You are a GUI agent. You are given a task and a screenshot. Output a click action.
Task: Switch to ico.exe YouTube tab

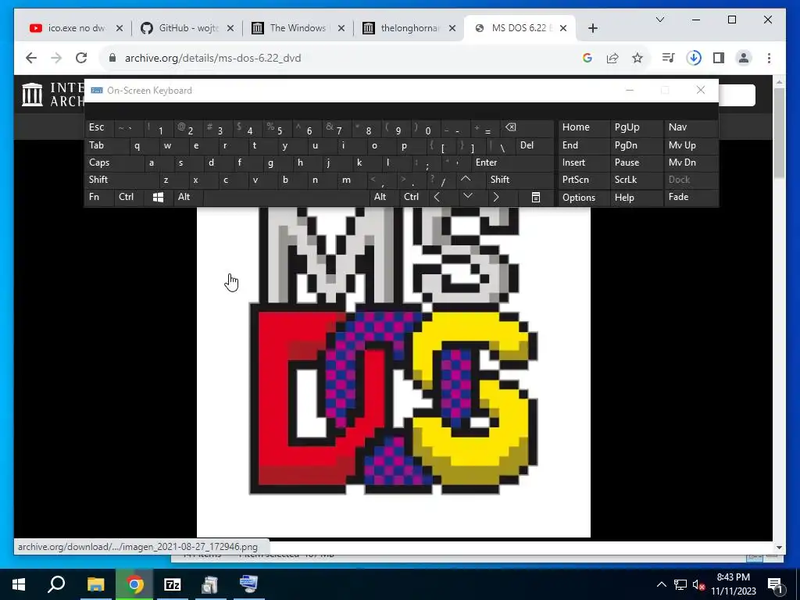point(76,28)
